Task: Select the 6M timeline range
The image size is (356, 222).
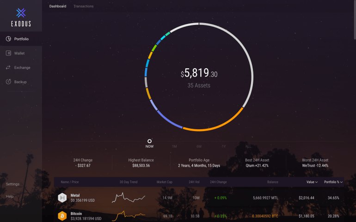Action: [199, 146]
